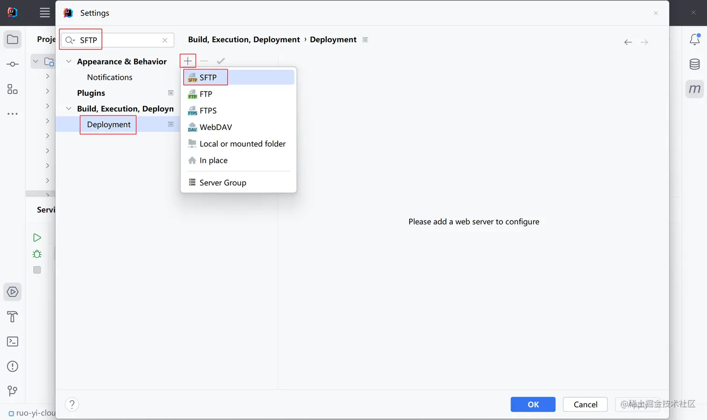Viewport: 707px width, 420px height.
Task: Open the Build hammer tool window
Action: pos(13,317)
